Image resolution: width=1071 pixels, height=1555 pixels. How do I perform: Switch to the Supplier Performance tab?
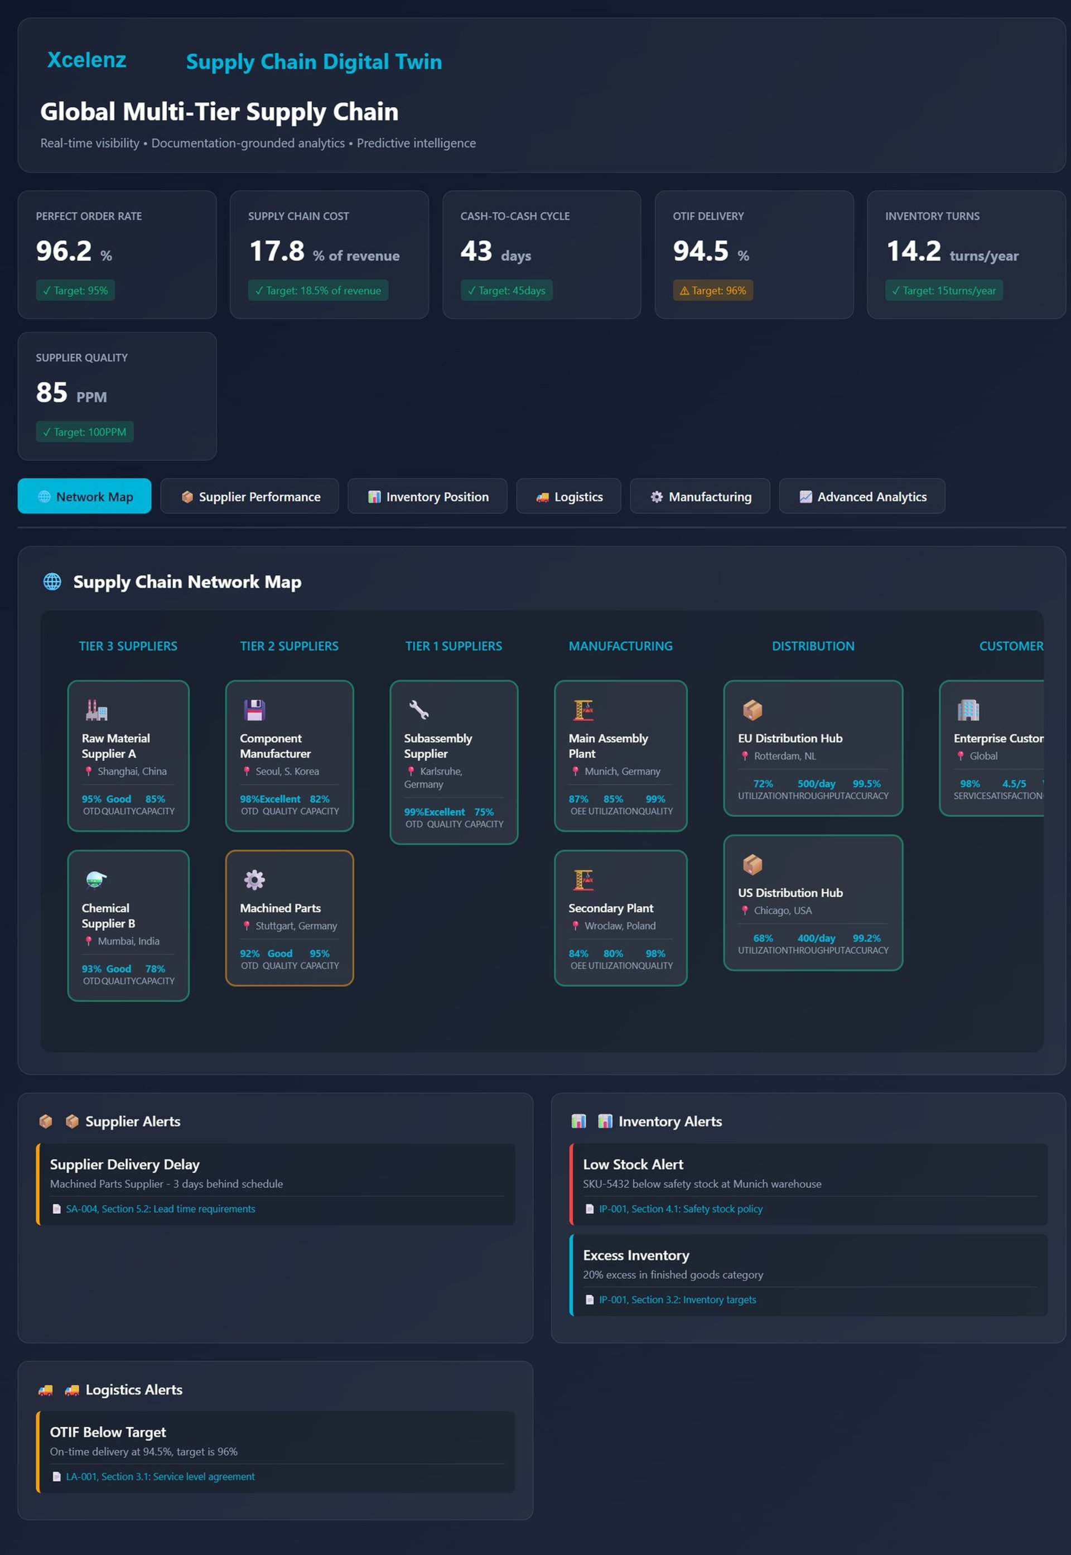tap(250, 497)
